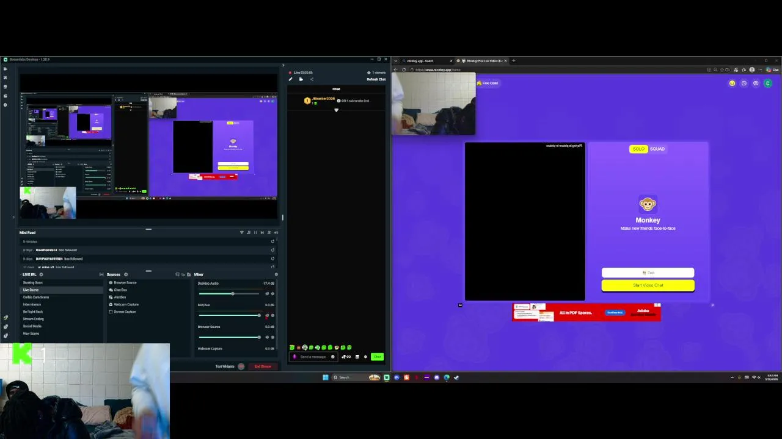Select the Alertbox source

coord(120,297)
